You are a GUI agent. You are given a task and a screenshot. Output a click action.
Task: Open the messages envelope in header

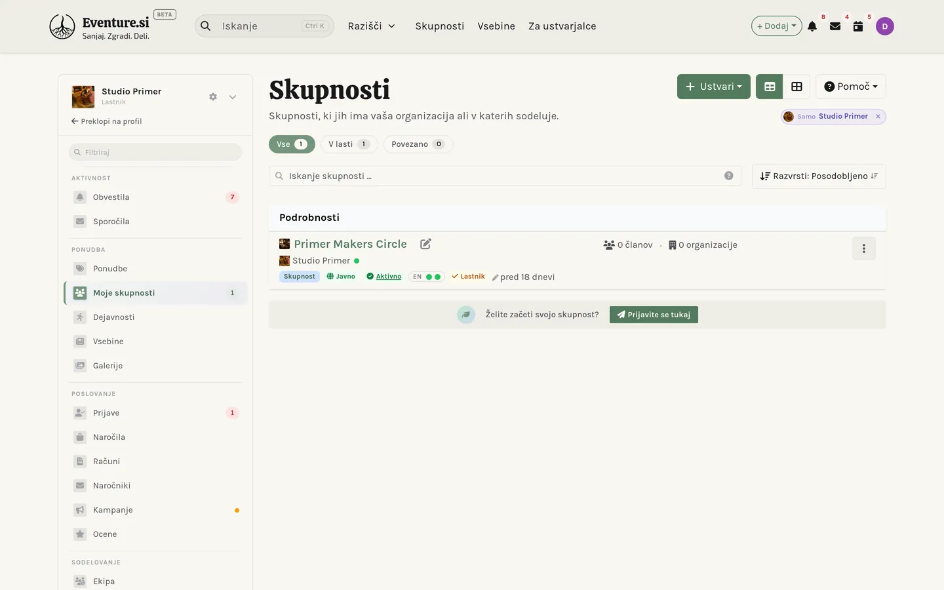pyautogui.click(x=835, y=26)
